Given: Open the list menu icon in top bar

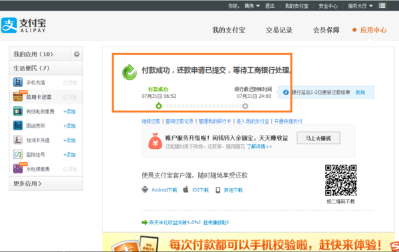Looking at the screenshot, I should 382,5.
